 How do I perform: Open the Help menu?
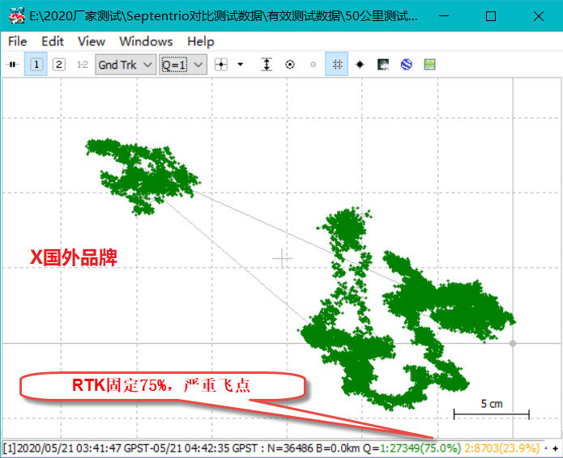(201, 41)
